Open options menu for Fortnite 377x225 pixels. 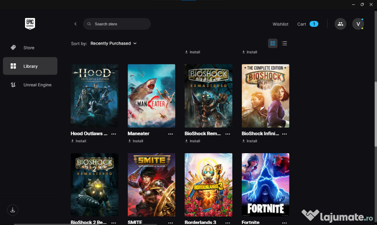285,222
